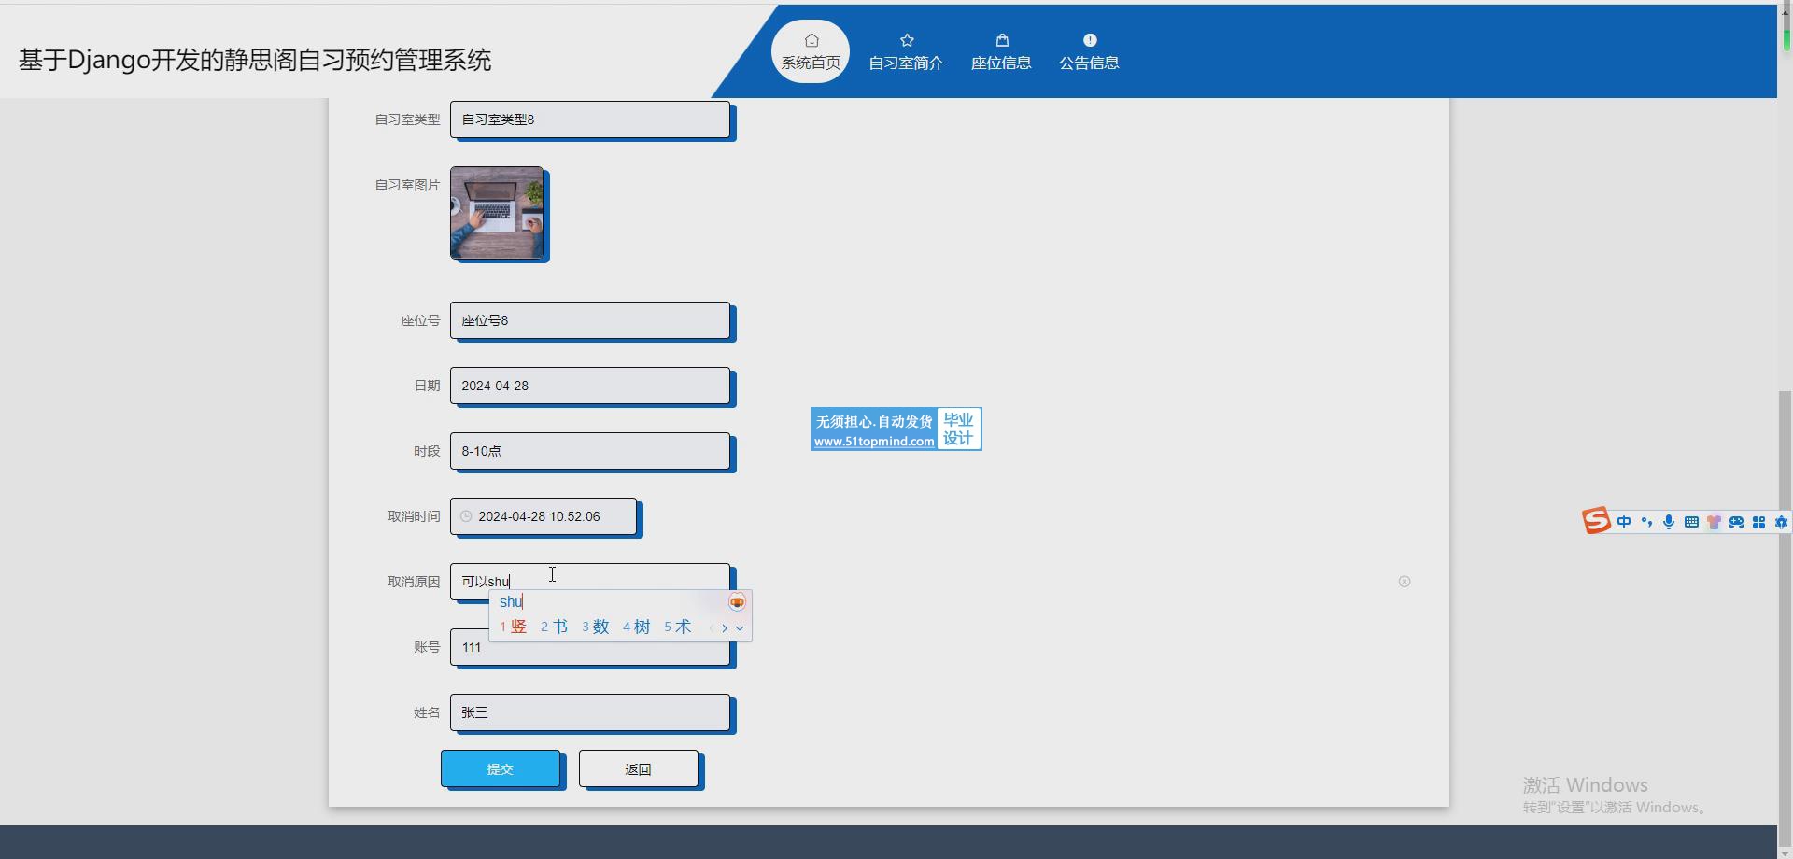Toggle punctuation mode in IME toolbar
1793x859 pixels.
(1646, 522)
